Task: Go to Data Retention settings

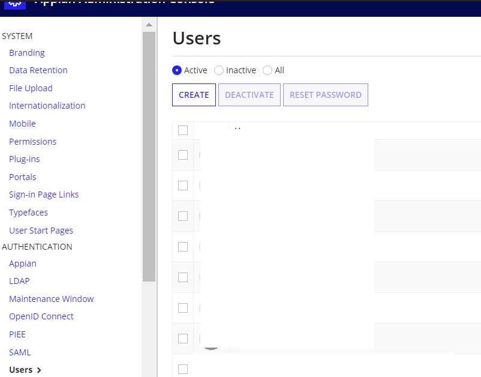Action: [38, 70]
